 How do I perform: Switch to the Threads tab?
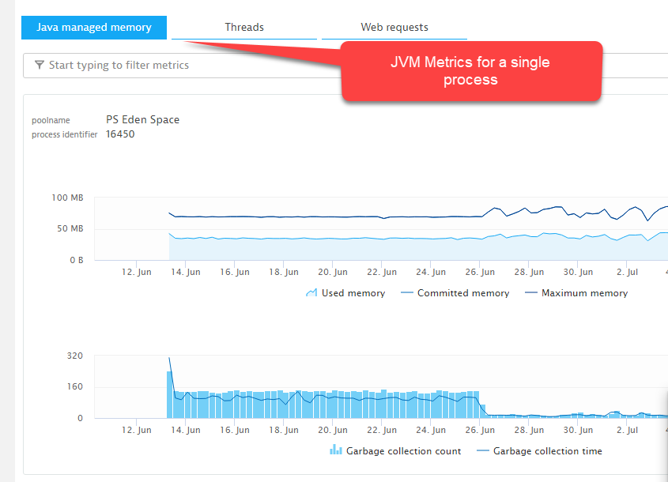point(244,28)
